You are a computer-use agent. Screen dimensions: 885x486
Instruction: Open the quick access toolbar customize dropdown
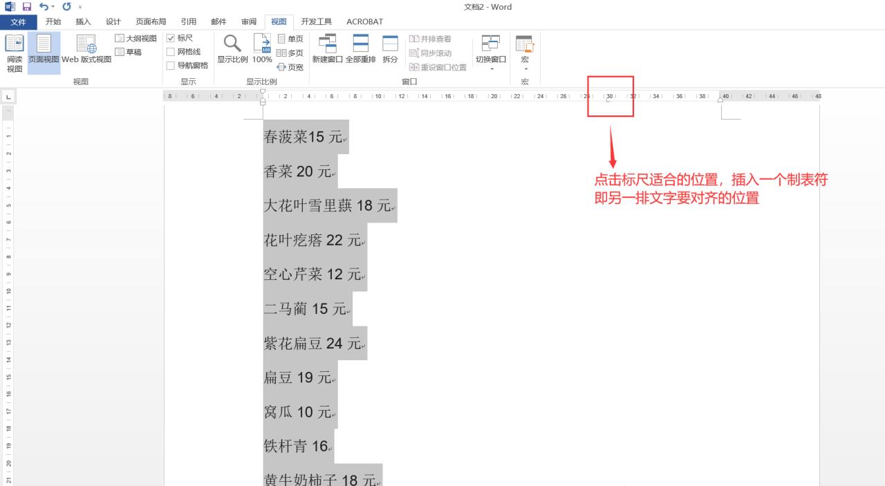tap(80, 8)
